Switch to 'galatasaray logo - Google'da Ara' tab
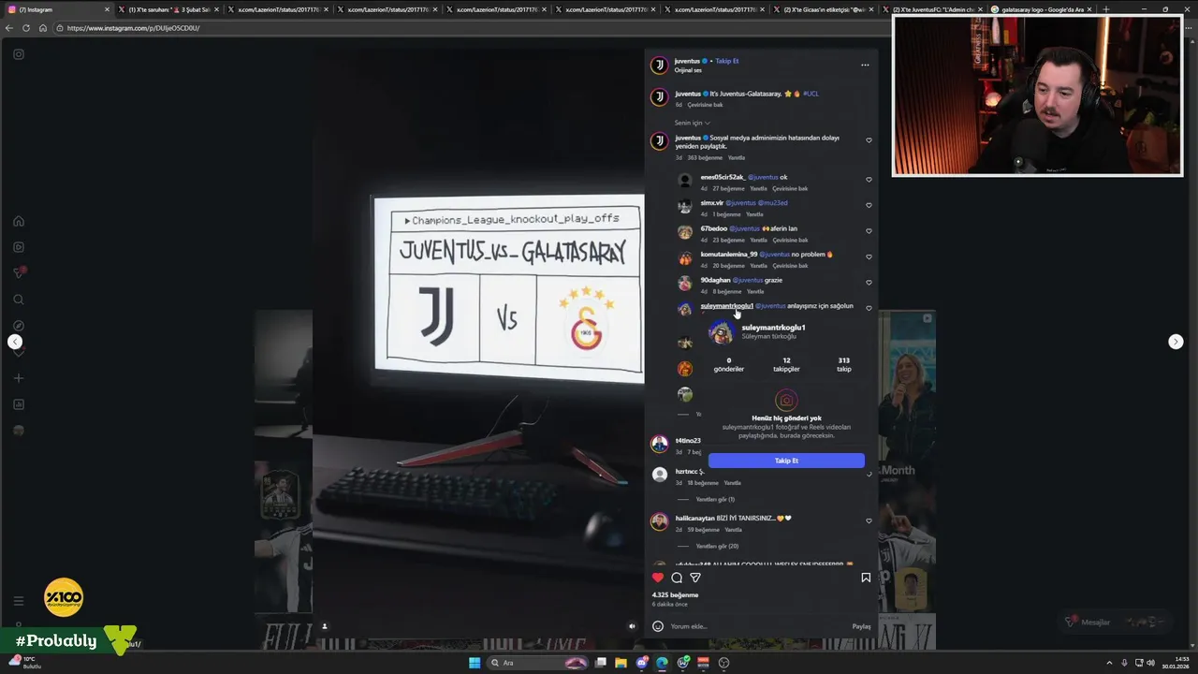Viewport: 1198px width, 674px height. [x=1042, y=9]
